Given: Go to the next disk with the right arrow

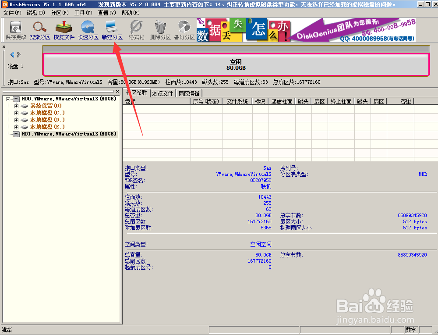Looking at the screenshot, I should point(19,54).
